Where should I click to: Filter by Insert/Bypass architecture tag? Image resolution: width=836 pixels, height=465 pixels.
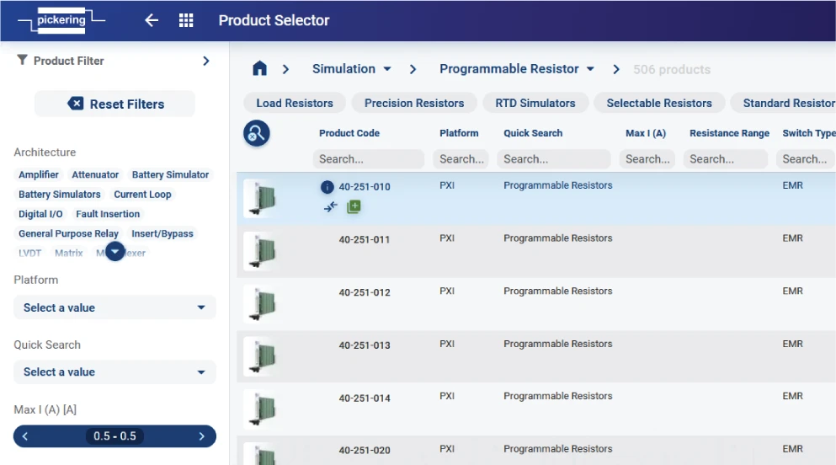[162, 234]
